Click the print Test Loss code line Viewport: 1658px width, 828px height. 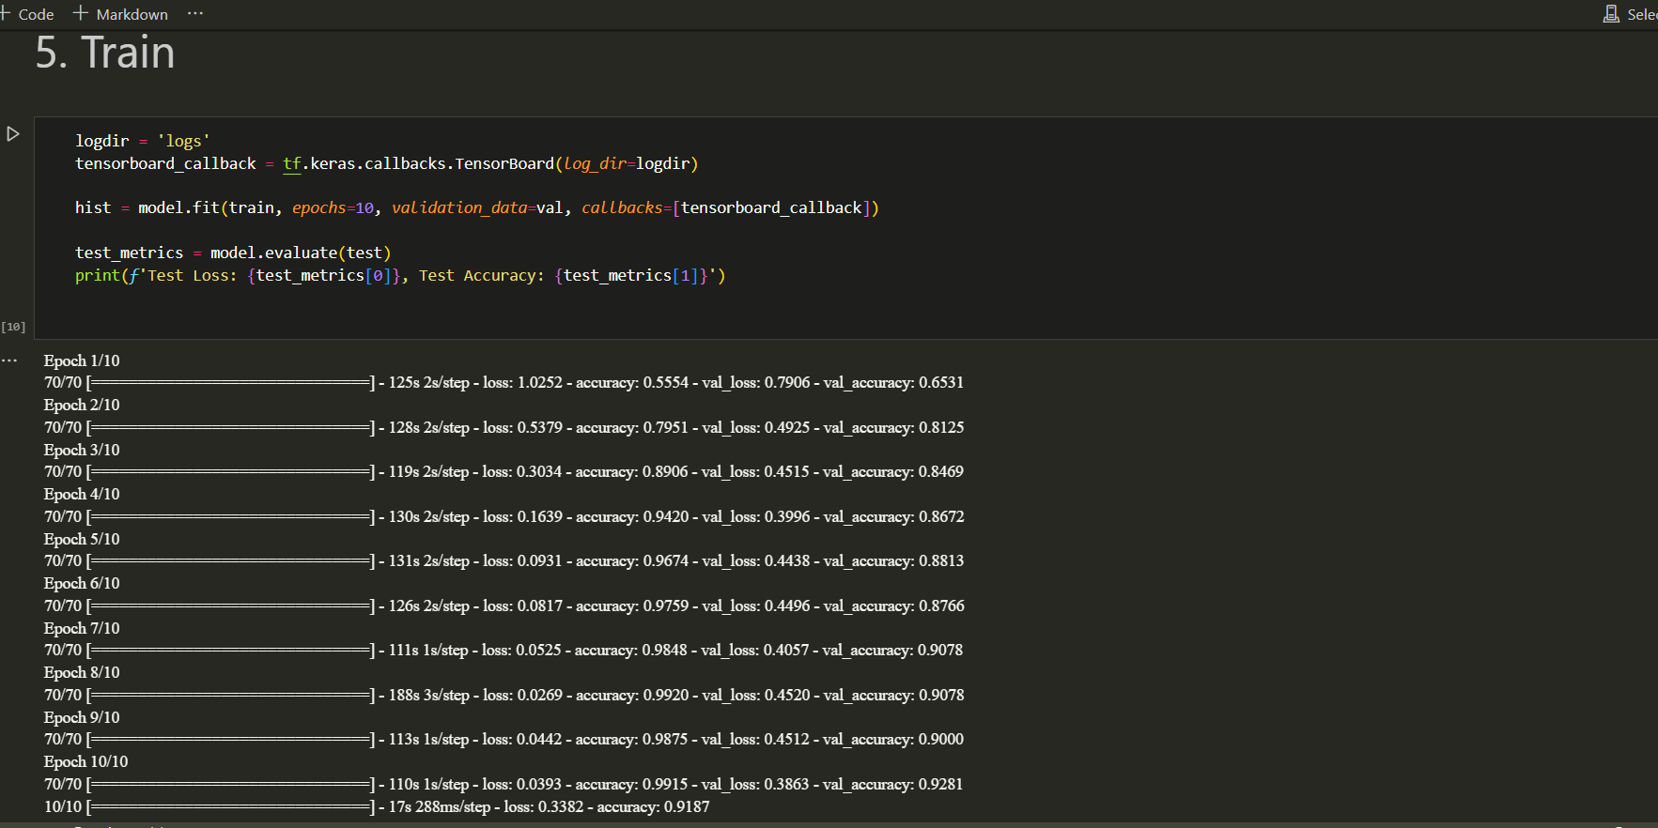point(400,275)
